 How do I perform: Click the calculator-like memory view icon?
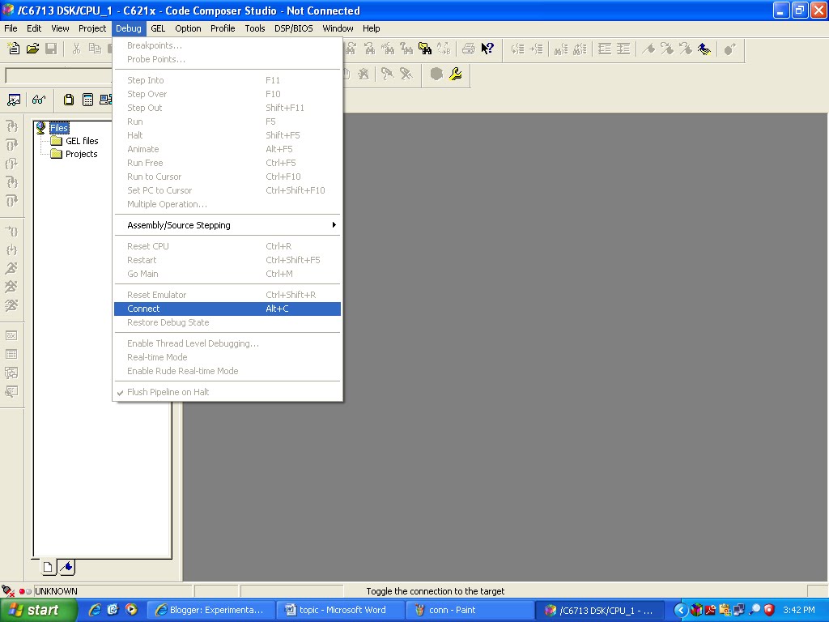(87, 100)
